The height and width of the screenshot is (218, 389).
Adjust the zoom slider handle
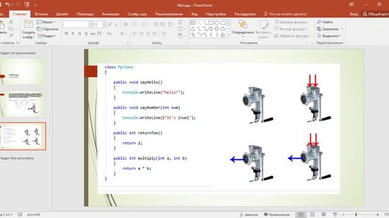click(x=356, y=215)
